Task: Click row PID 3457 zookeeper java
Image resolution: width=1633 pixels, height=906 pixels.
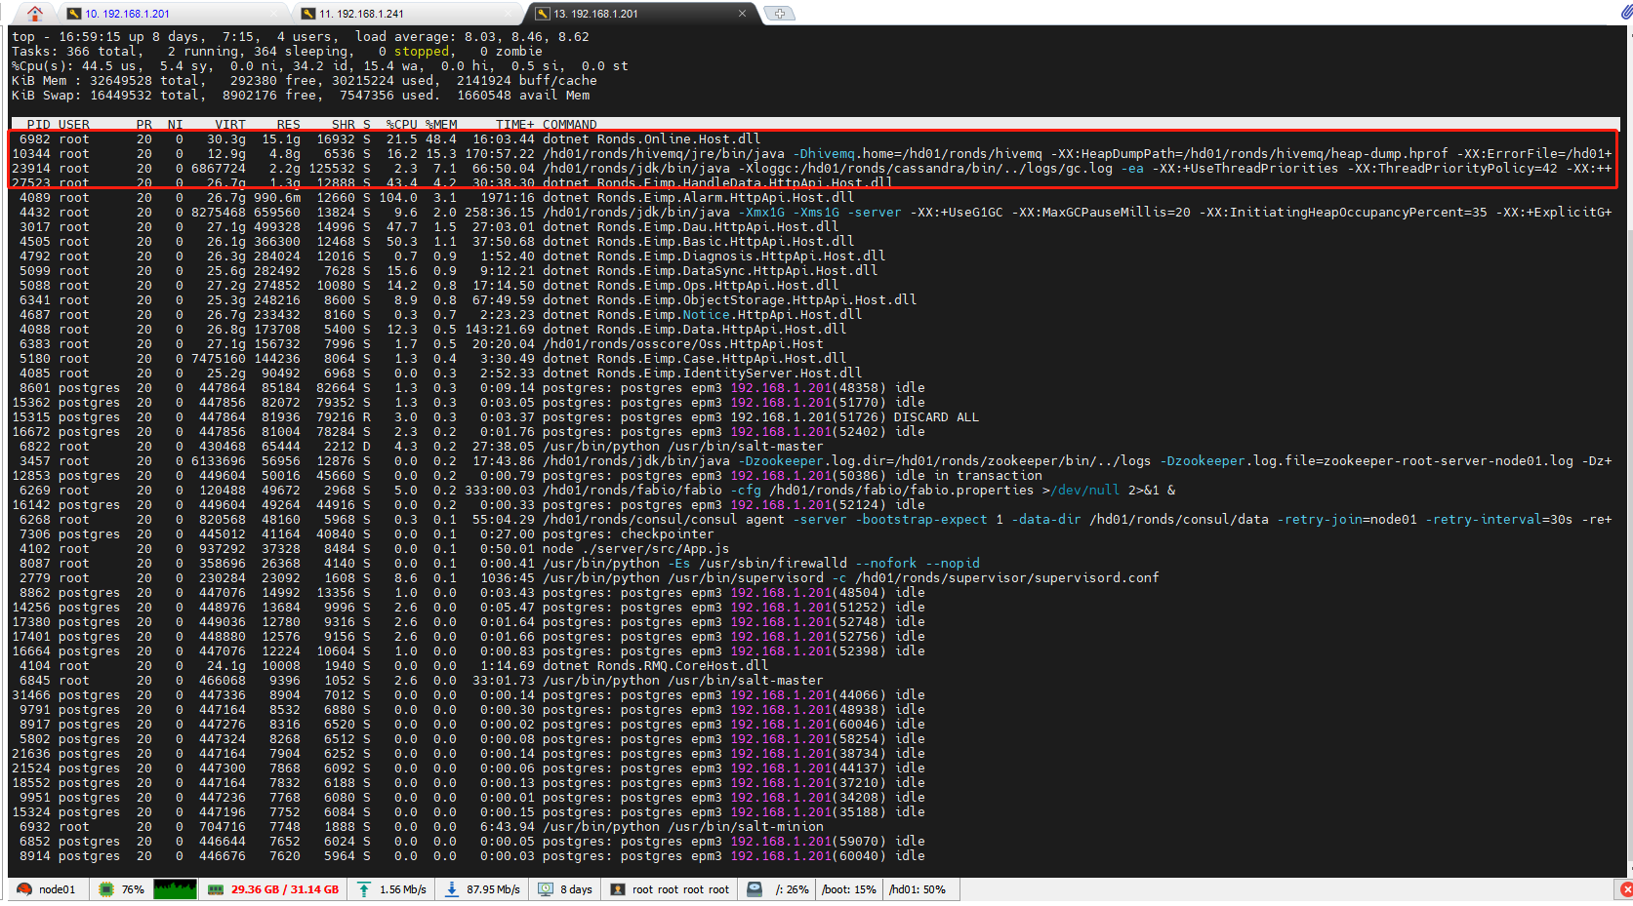Action: coord(812,461)
